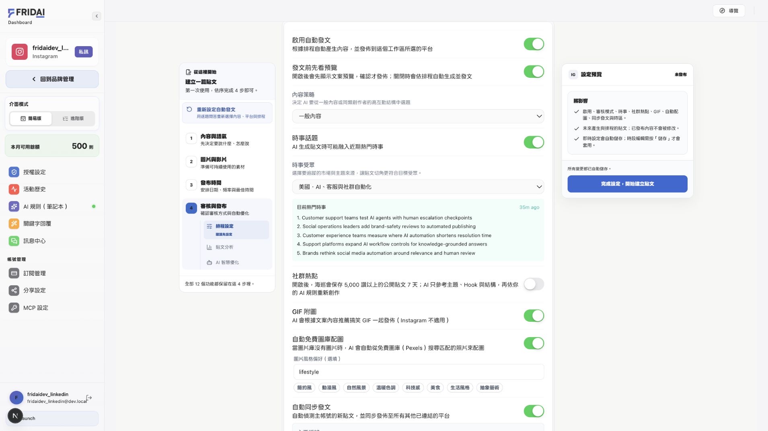Open 活動歷史 activity icon

click(14, 189)
